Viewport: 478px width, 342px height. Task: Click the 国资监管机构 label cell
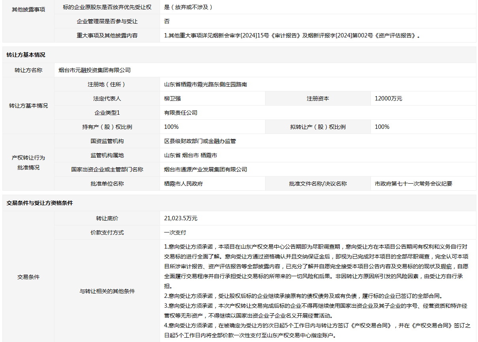[107, 141]
